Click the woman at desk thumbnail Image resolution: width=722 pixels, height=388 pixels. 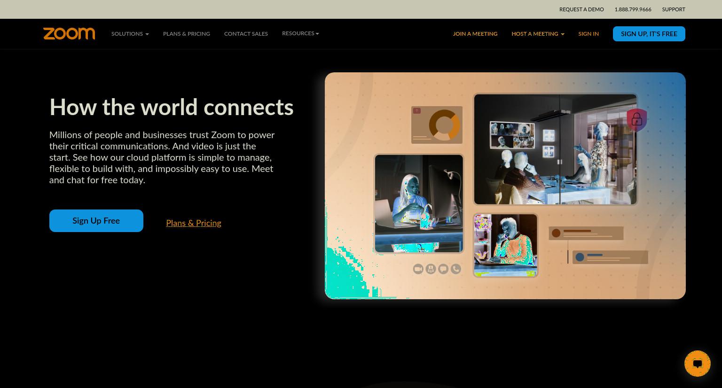[x=419, y=204]
